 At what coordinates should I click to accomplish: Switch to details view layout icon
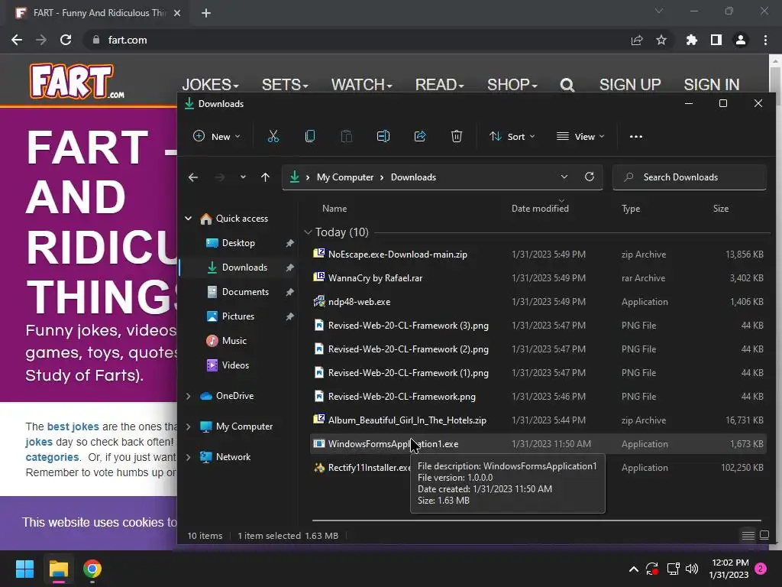[x=748, y=536]
